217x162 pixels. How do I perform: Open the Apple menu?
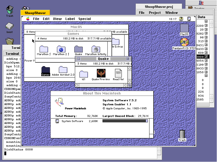[28, 19]
